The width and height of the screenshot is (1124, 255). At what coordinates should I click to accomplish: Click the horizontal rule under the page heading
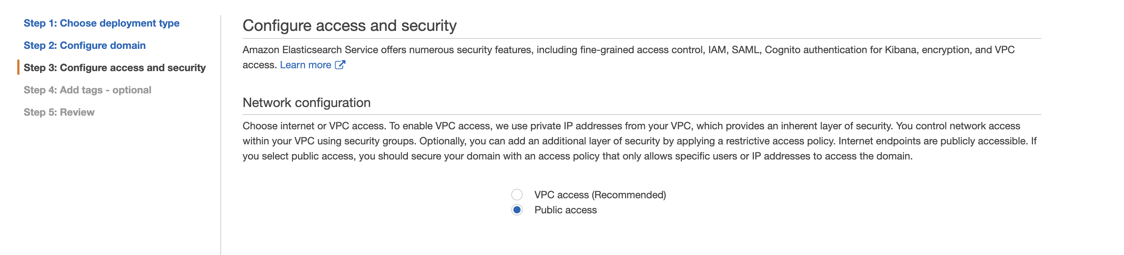point(642,38)
